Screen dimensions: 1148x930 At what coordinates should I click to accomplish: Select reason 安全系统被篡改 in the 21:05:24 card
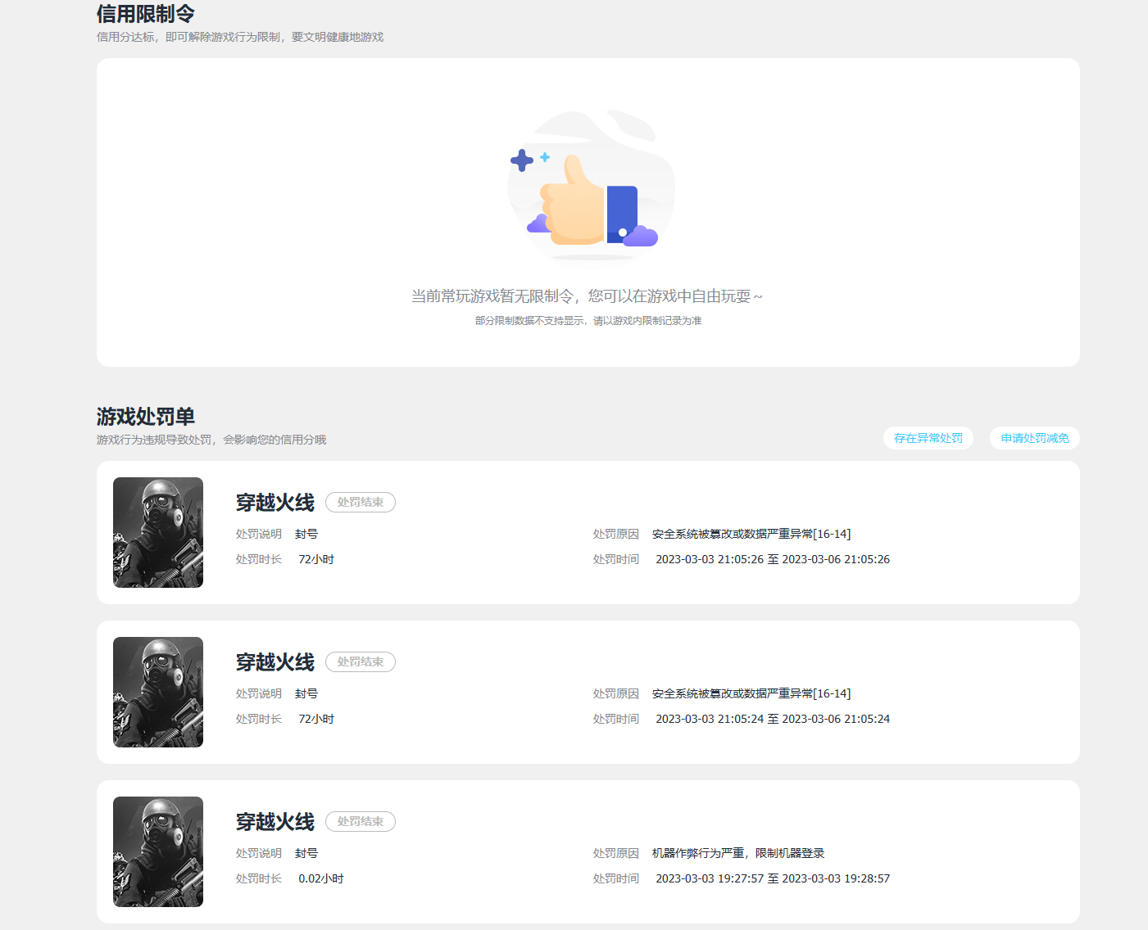751,693
